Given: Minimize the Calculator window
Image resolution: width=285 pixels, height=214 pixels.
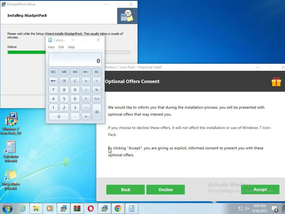Looking at the screenshot, I should 73,40.
